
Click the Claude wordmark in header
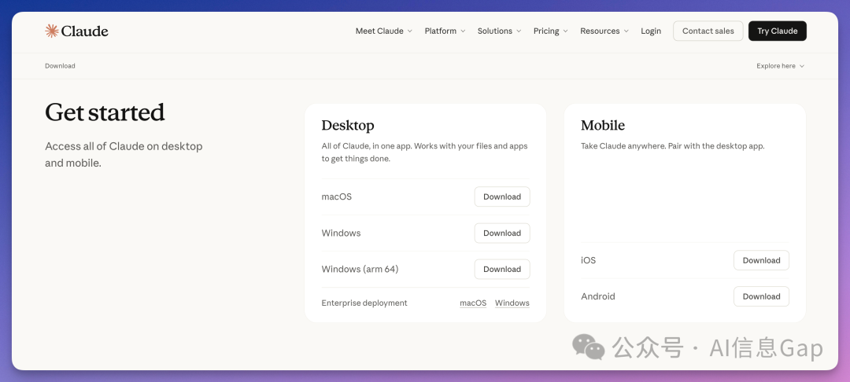[x=85, y=31]
